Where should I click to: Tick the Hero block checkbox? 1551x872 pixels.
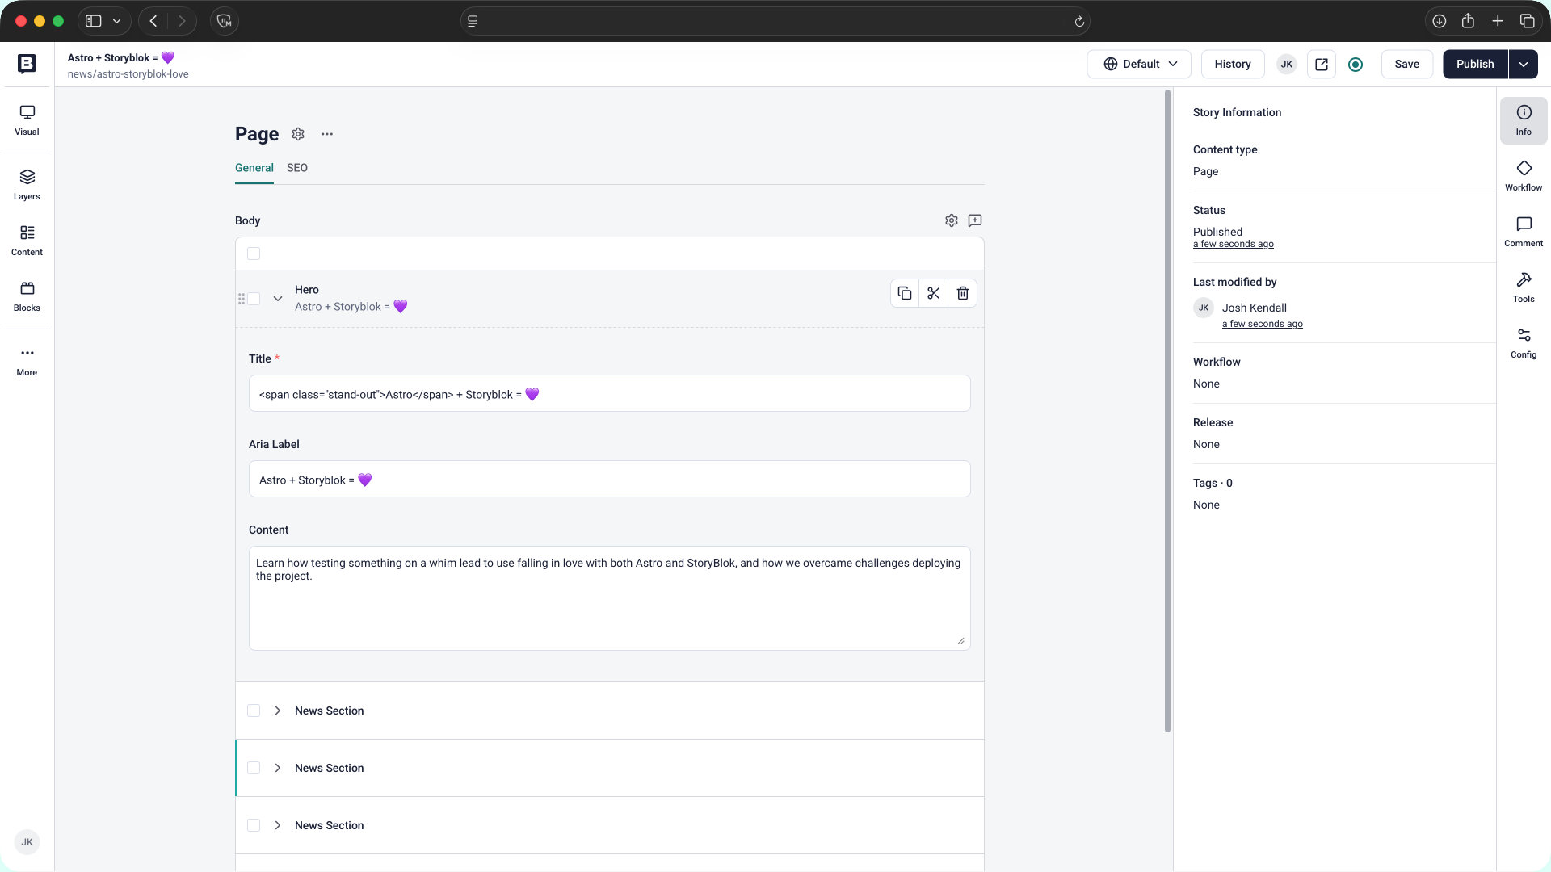coord(254,299)
